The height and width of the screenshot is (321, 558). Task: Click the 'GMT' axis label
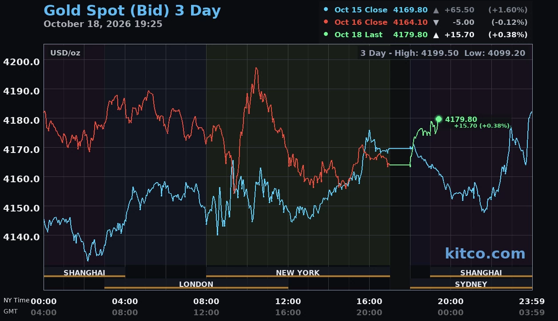tap(11, 311)
